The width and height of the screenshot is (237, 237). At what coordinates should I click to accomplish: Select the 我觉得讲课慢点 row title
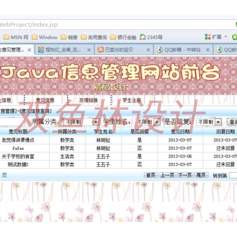(x=18, y=140)
